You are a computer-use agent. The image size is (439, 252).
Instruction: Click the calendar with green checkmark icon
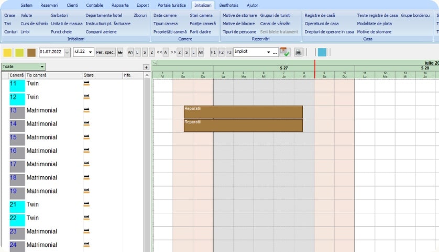[x=285, y=52]
